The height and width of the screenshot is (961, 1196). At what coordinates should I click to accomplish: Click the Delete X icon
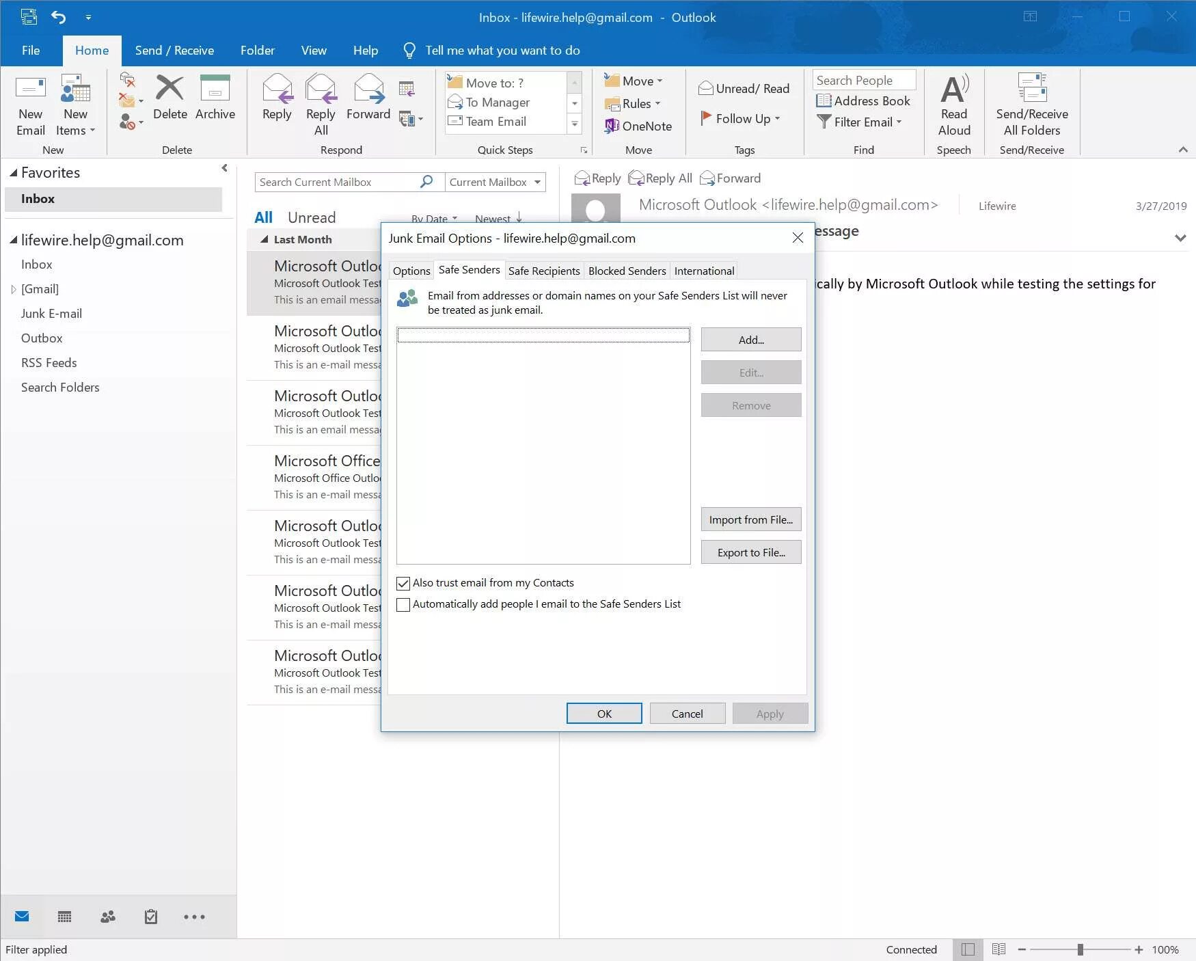[x=169, y=87]
